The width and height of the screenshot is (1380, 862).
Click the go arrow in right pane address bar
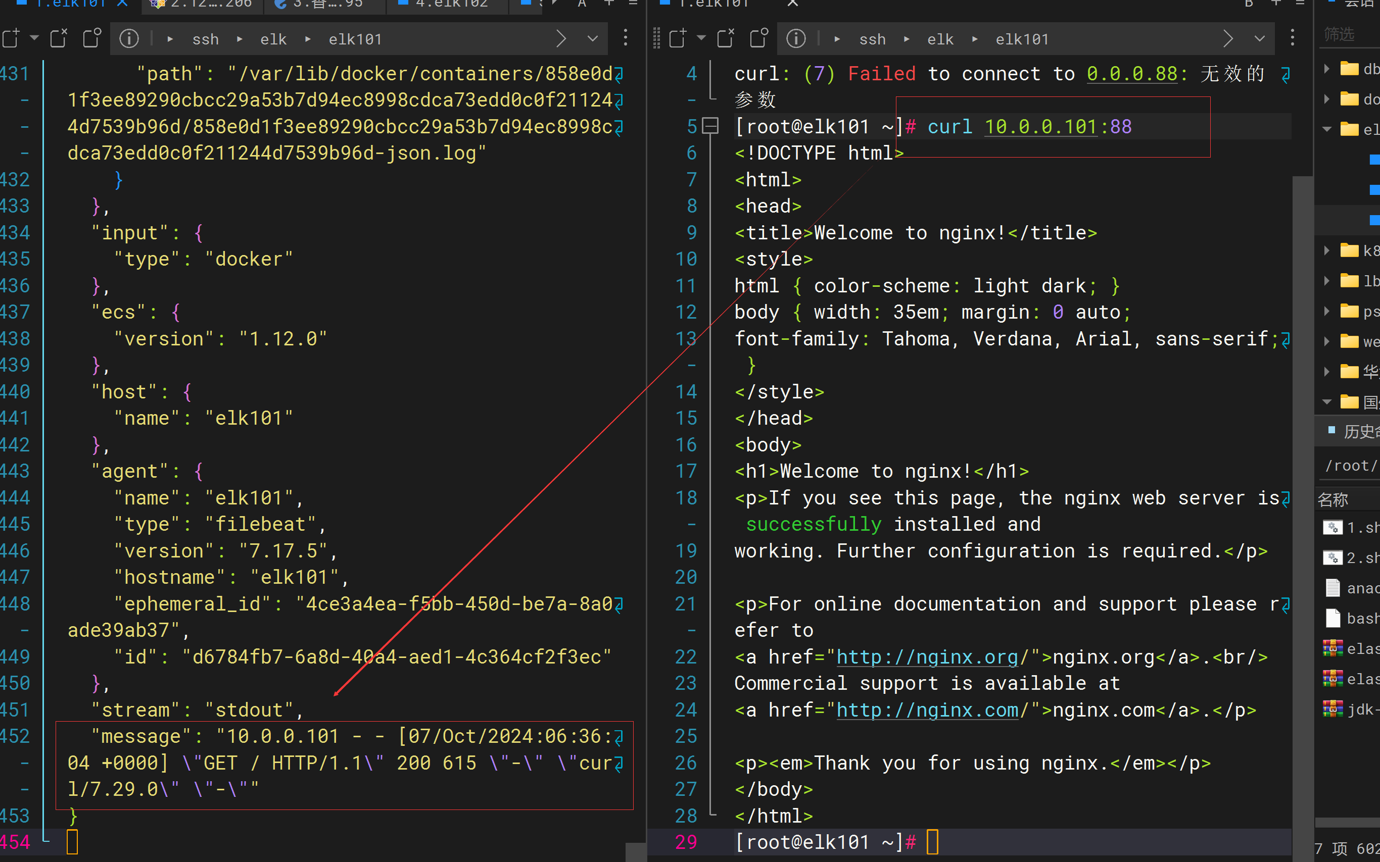pyautogui.click(x=1228, y=38)
